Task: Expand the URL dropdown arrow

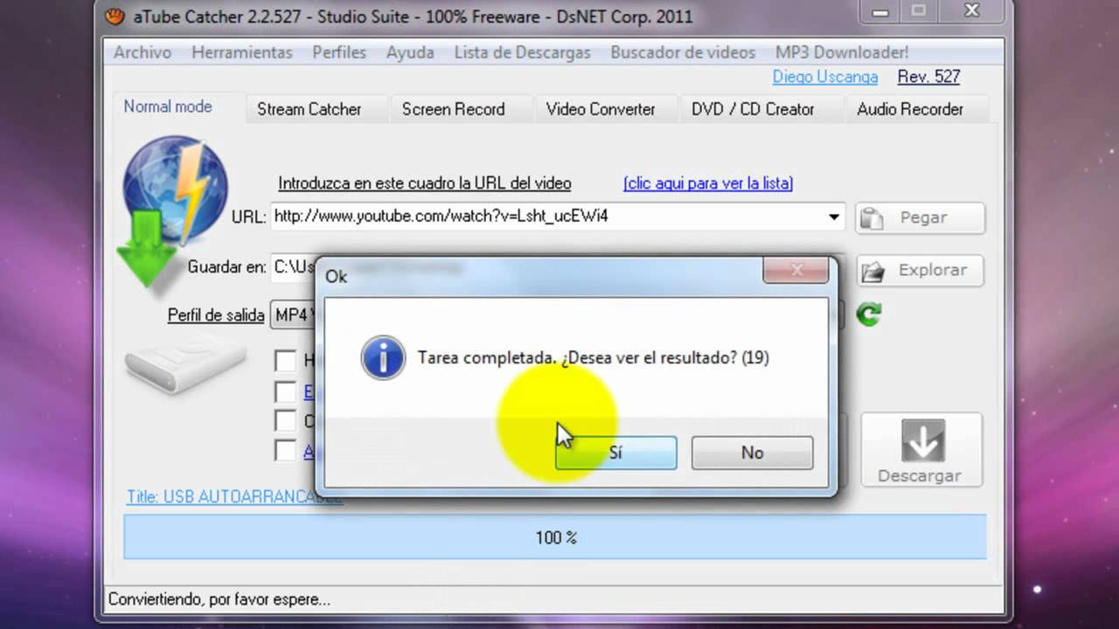Action: tap(834, 217)
